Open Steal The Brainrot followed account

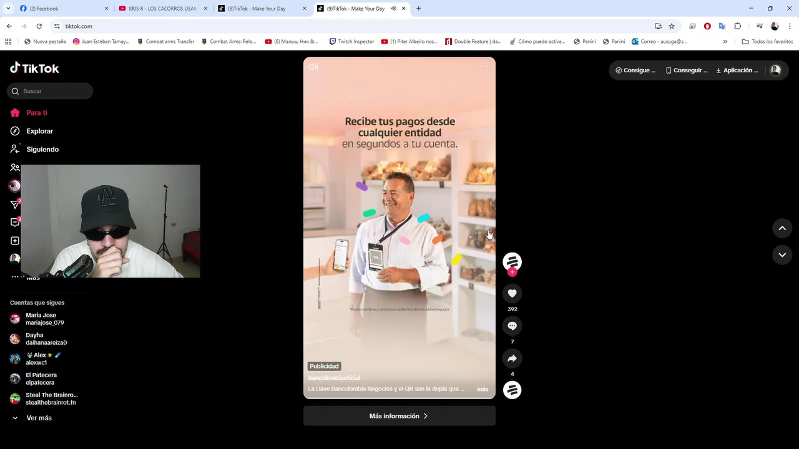click(x=44, y=398)
